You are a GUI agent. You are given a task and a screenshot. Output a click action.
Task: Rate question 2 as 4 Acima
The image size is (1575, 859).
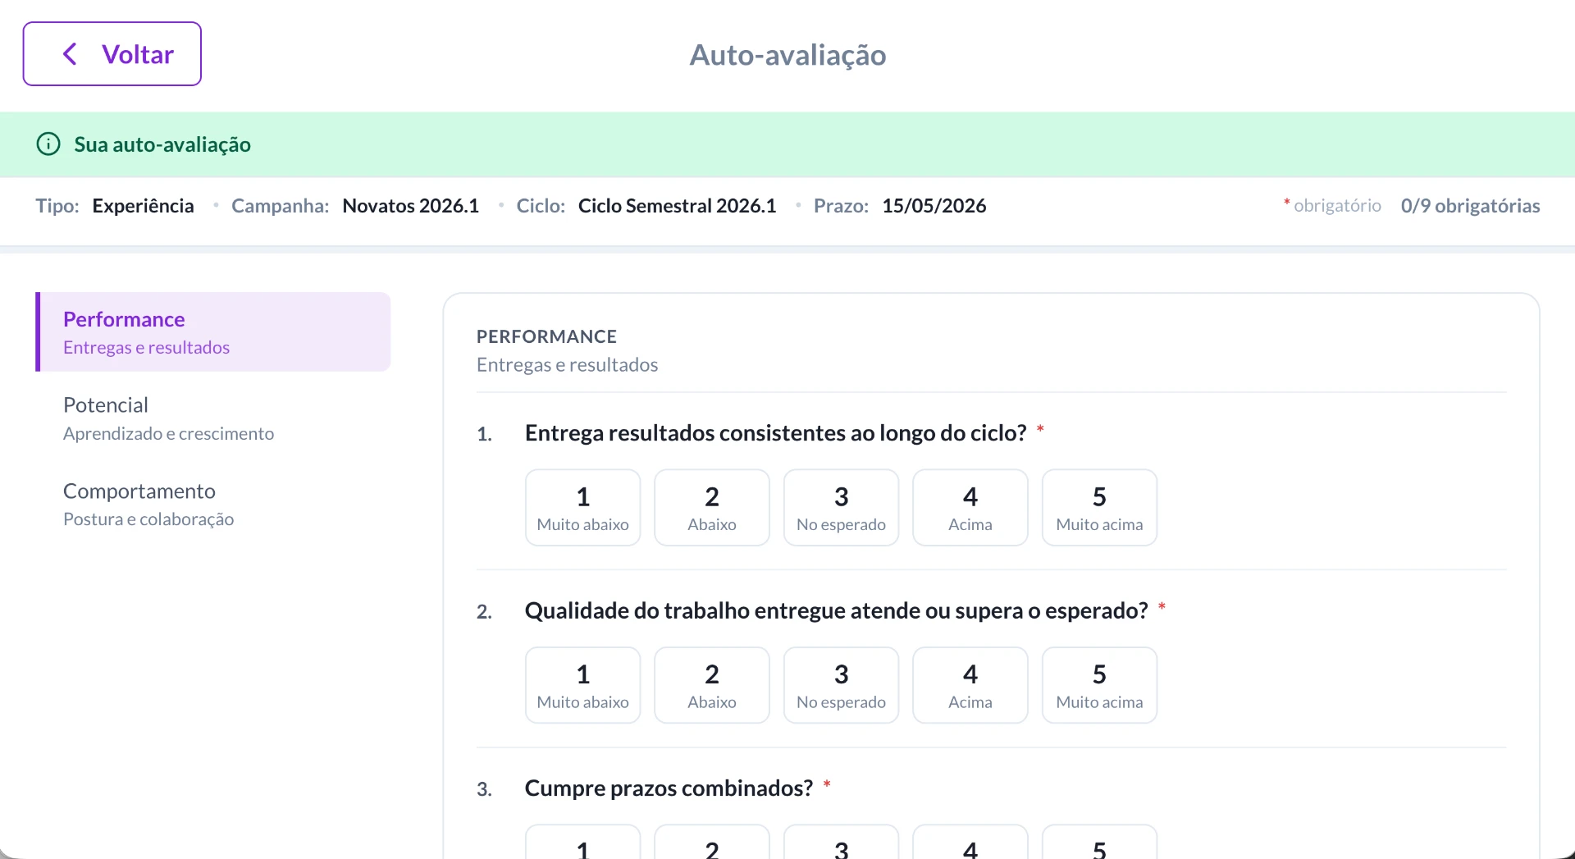tap(970, 685)
